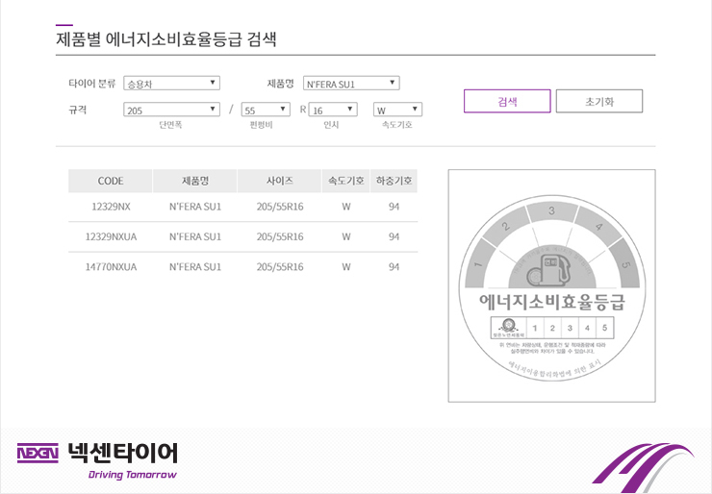Expand the 편평비 dropdown showing 55
Screen dimensions: 712x494
point(266,110)
